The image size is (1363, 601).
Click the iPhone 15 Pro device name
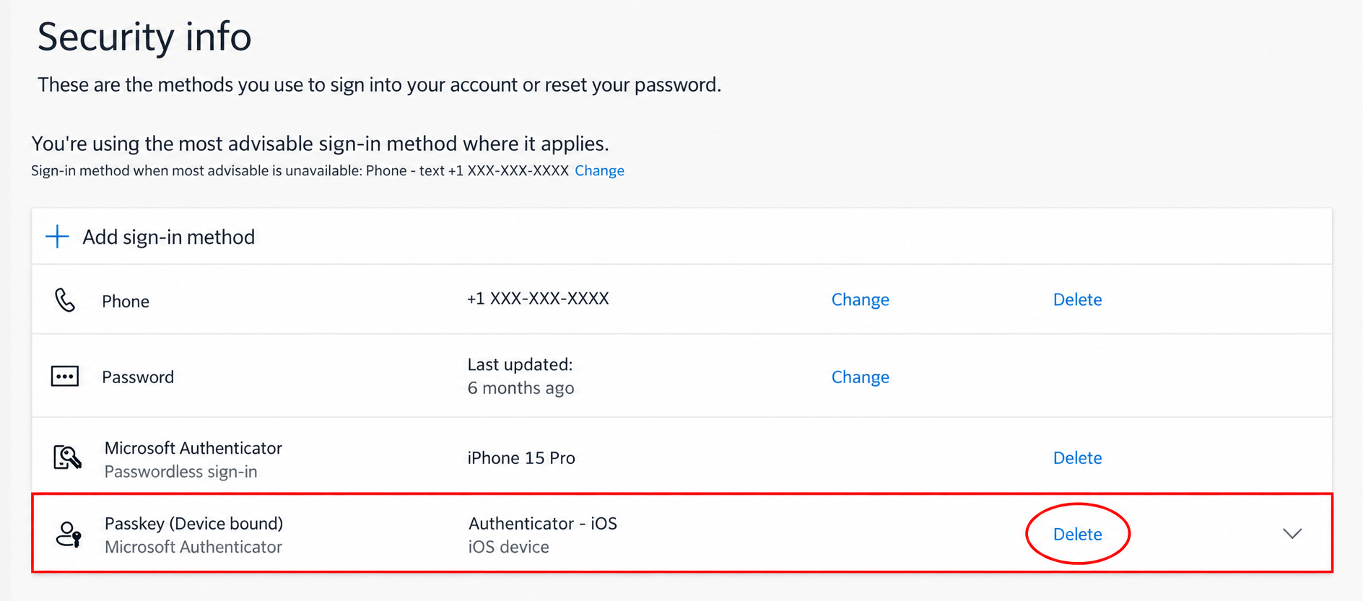coord(521,458)
